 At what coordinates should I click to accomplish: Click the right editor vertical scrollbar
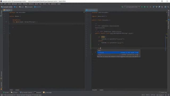click(167, 50)
